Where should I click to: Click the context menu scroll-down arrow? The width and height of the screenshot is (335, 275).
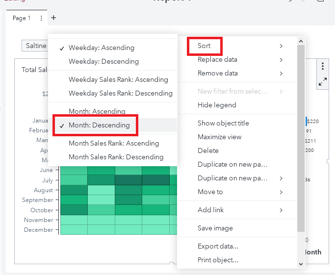[301, 264]
